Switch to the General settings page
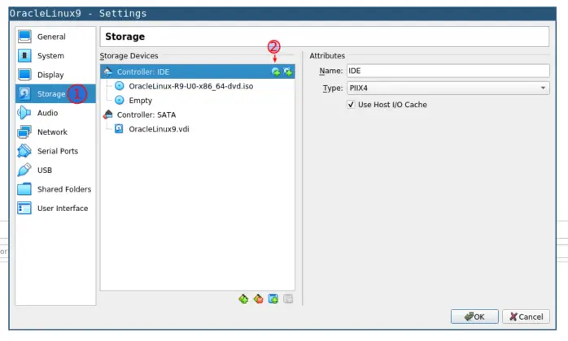This screenshot has width=568, height=341. 51,37
